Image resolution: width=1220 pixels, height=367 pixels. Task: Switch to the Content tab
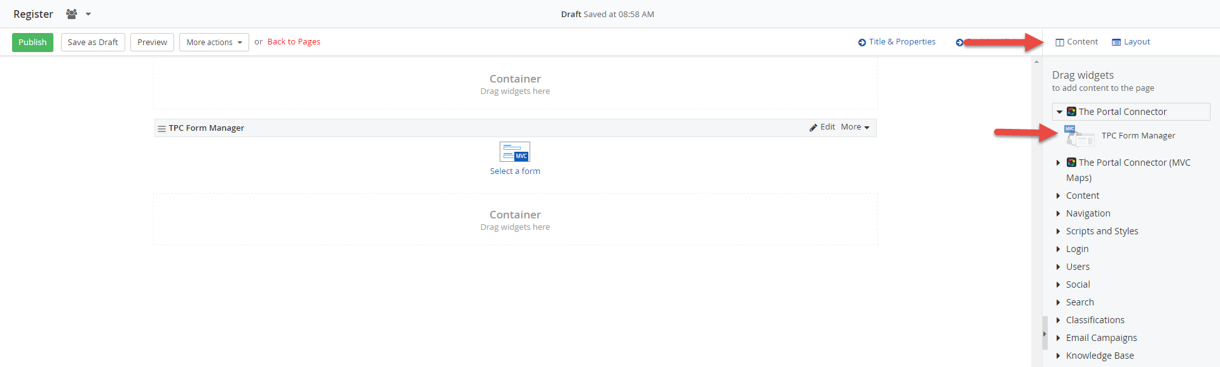[x=1076, y=42]
